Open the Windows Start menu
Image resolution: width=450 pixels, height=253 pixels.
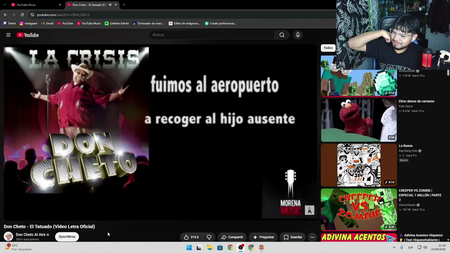[x=189, y=247]
